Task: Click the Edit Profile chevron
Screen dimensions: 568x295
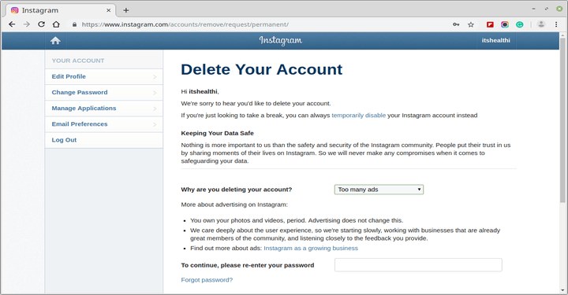Action: pyautogui.click(x=155, y=77)
